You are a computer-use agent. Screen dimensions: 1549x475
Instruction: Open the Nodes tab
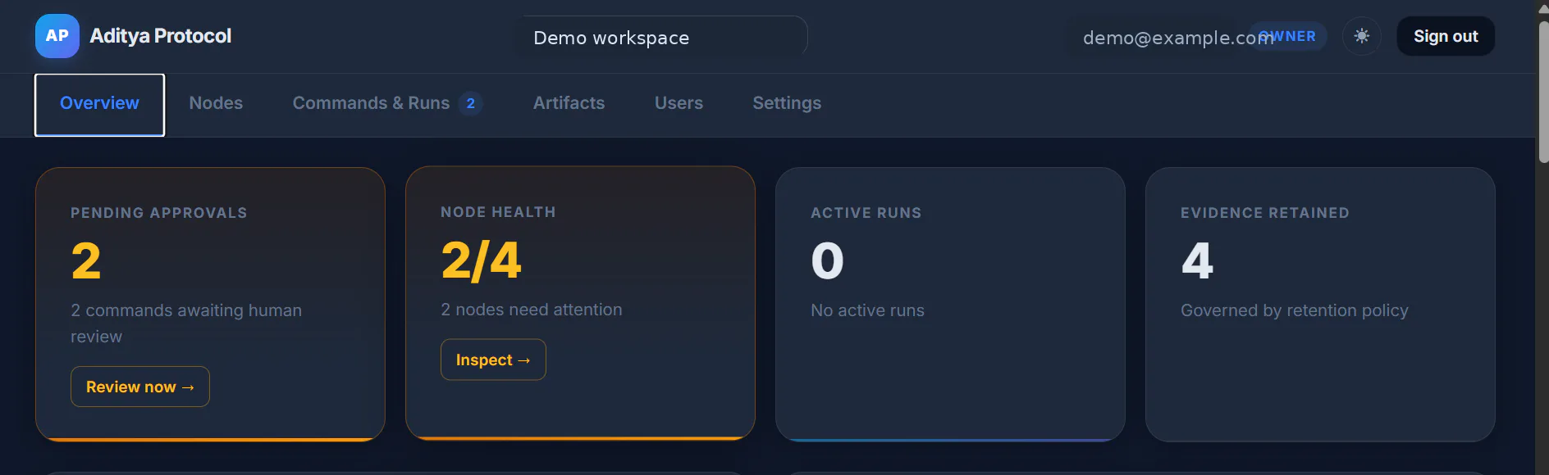[216, 103]
